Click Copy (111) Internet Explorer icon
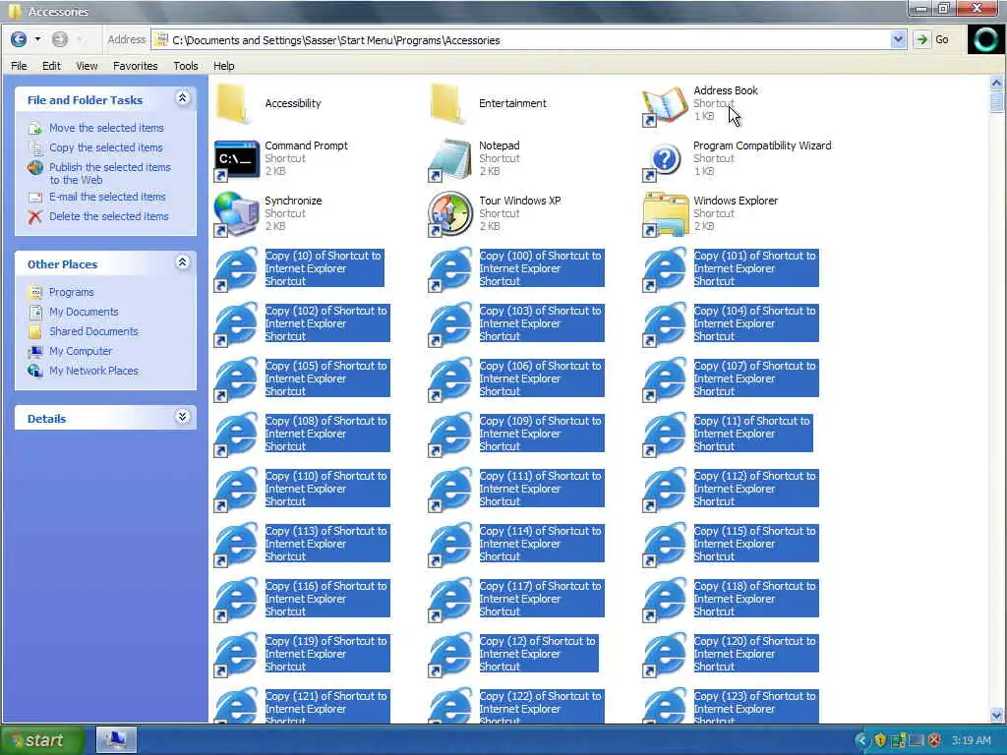The image size is (1007, 755). [450, 492]
